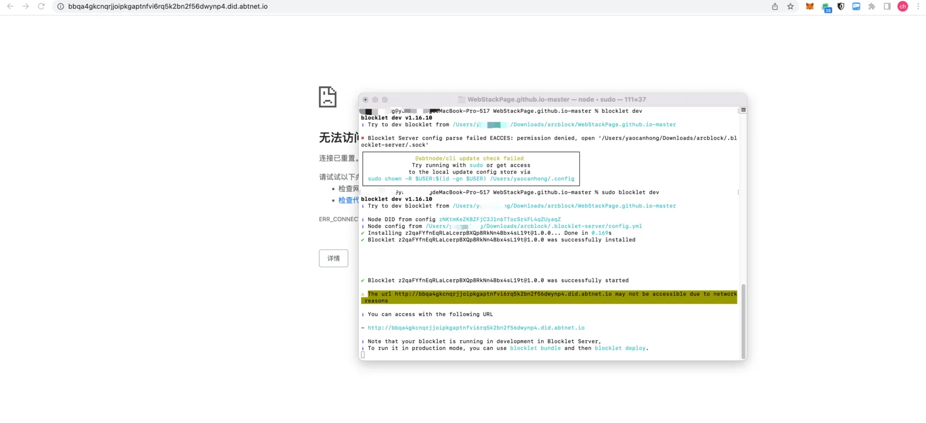Screen dimensions: 926x423
Task: Click the terminal top-right scroll indicator icon
Action: pos(744,110)
